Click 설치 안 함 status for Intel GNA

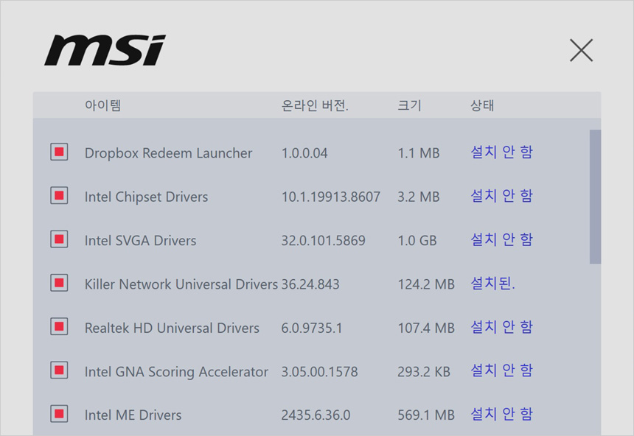click(x=502, y=370)
